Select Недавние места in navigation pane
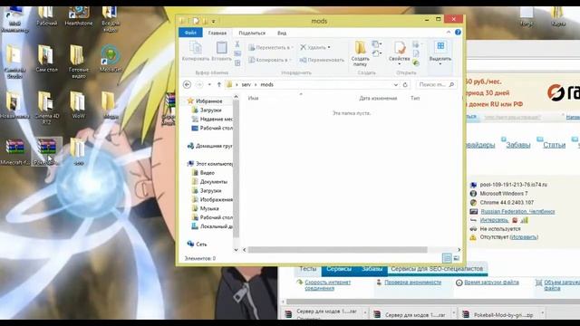Viewport: 580px width, 326px height. click(x=212, y=119)
